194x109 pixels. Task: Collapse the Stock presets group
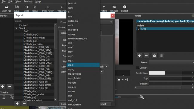[16, 28]
